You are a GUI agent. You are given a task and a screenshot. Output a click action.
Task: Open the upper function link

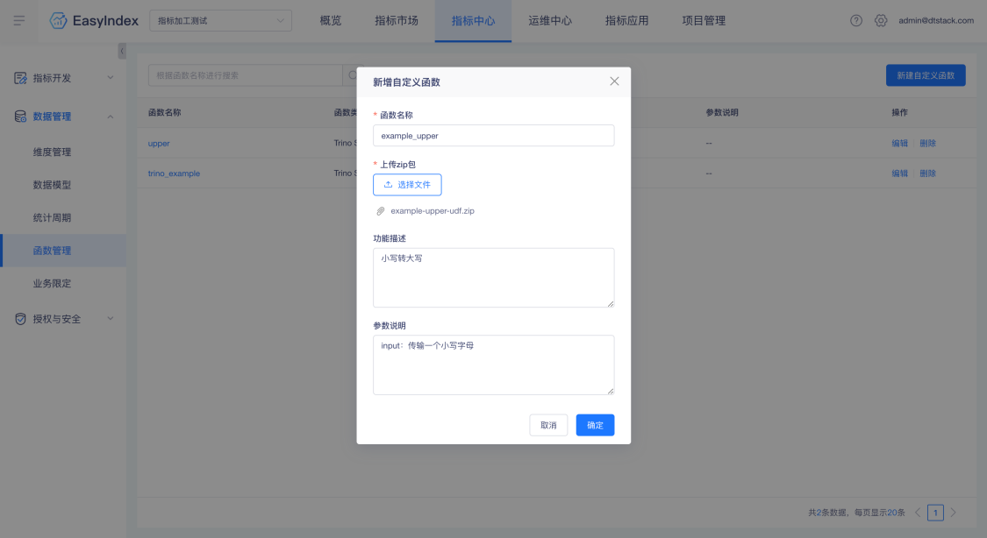coord(159,144)
